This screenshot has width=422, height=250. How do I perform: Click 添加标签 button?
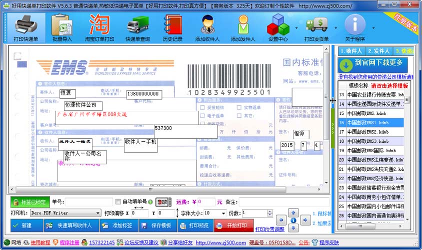[119, 226]
